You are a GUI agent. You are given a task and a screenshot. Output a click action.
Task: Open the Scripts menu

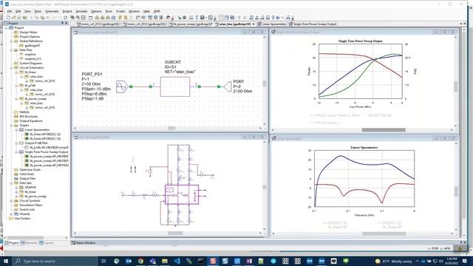[120, 11]
